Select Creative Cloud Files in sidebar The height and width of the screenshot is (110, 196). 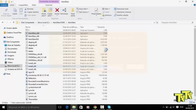click(14, 33)
